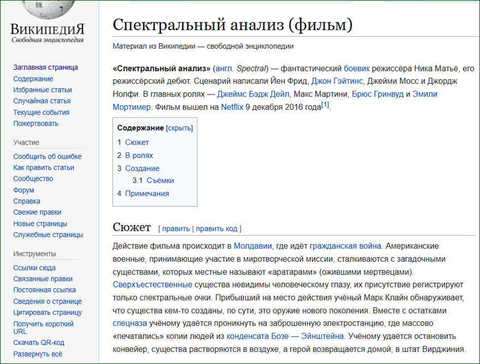This screenshot has height=364, width=480.
Task: Open Заглавная страница in sidebar
Action: (x=45, y=67)
